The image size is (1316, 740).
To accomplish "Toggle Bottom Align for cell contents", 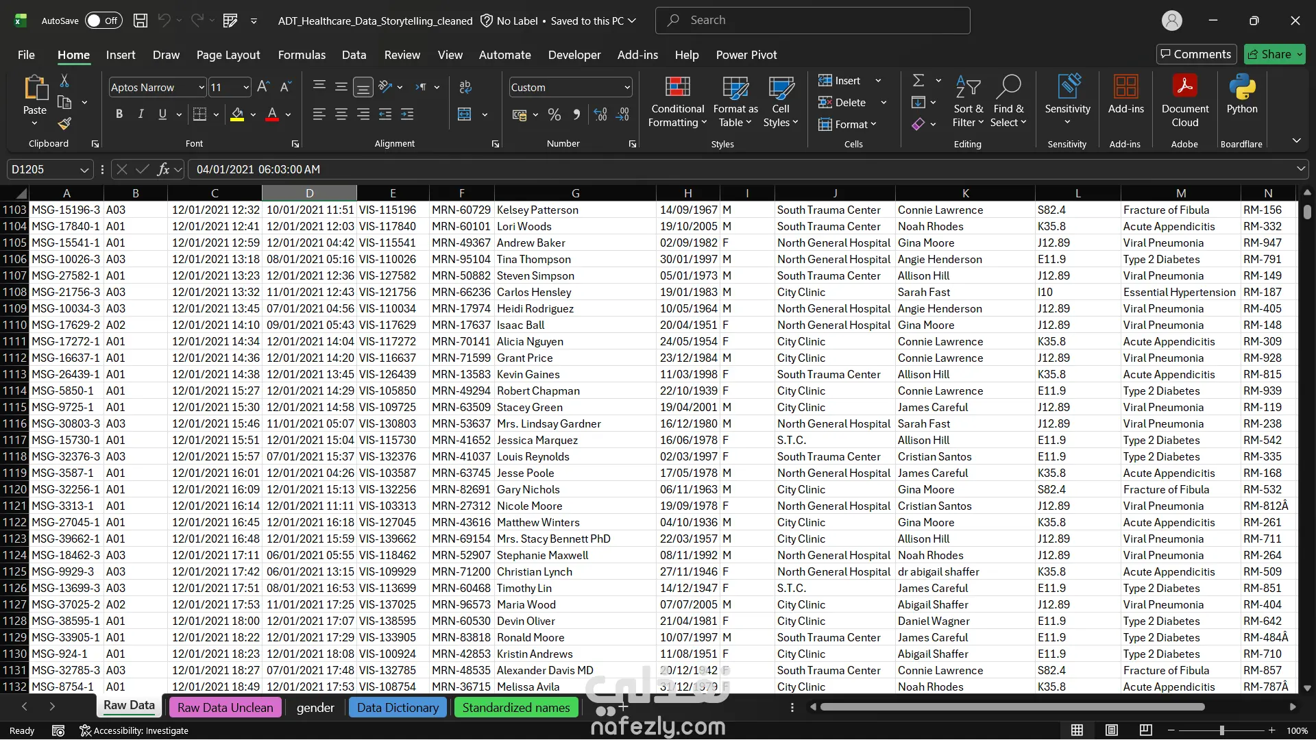I will click(363, 87).
